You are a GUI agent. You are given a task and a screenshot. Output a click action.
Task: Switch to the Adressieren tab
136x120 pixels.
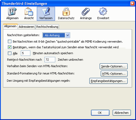pos(27,27)
